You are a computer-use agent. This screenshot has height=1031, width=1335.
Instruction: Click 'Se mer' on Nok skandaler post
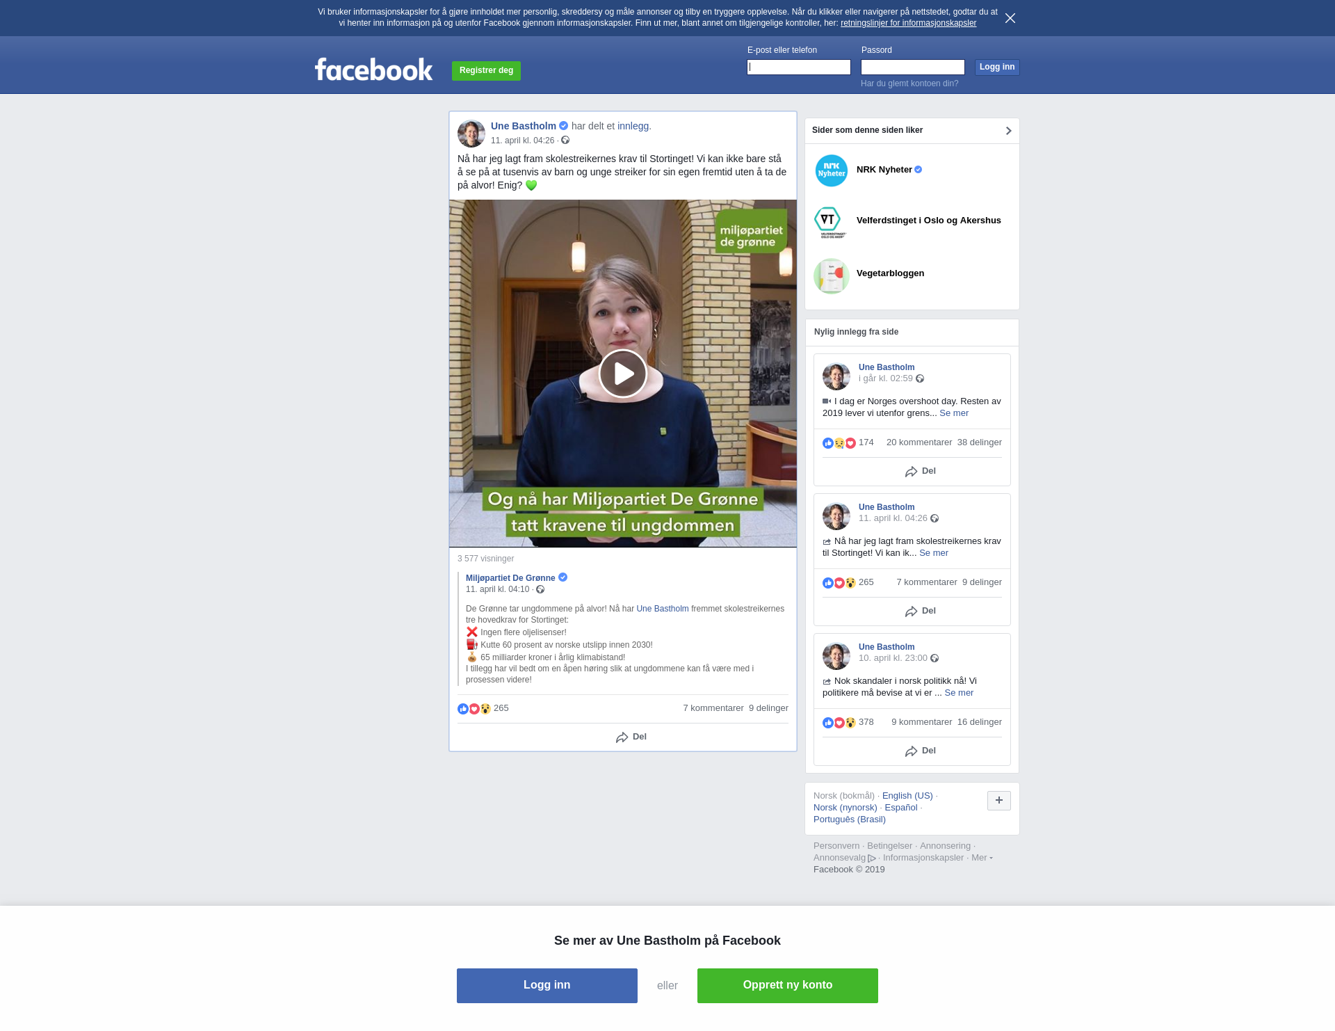pyautogui.click(x=959, y=693)
